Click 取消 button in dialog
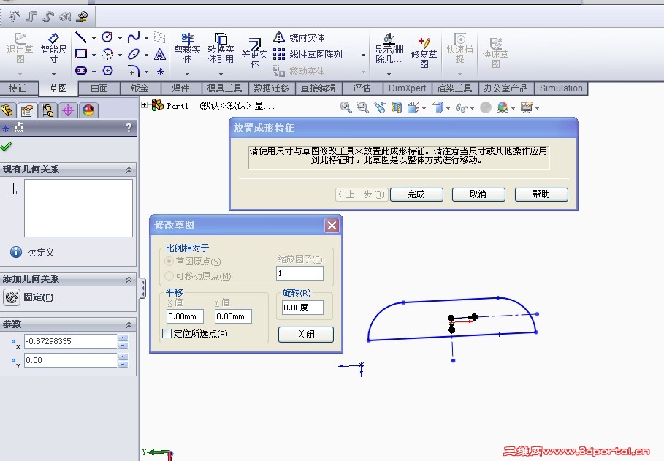This screenshot has width=664, height=461. click(x=478, y=194)
